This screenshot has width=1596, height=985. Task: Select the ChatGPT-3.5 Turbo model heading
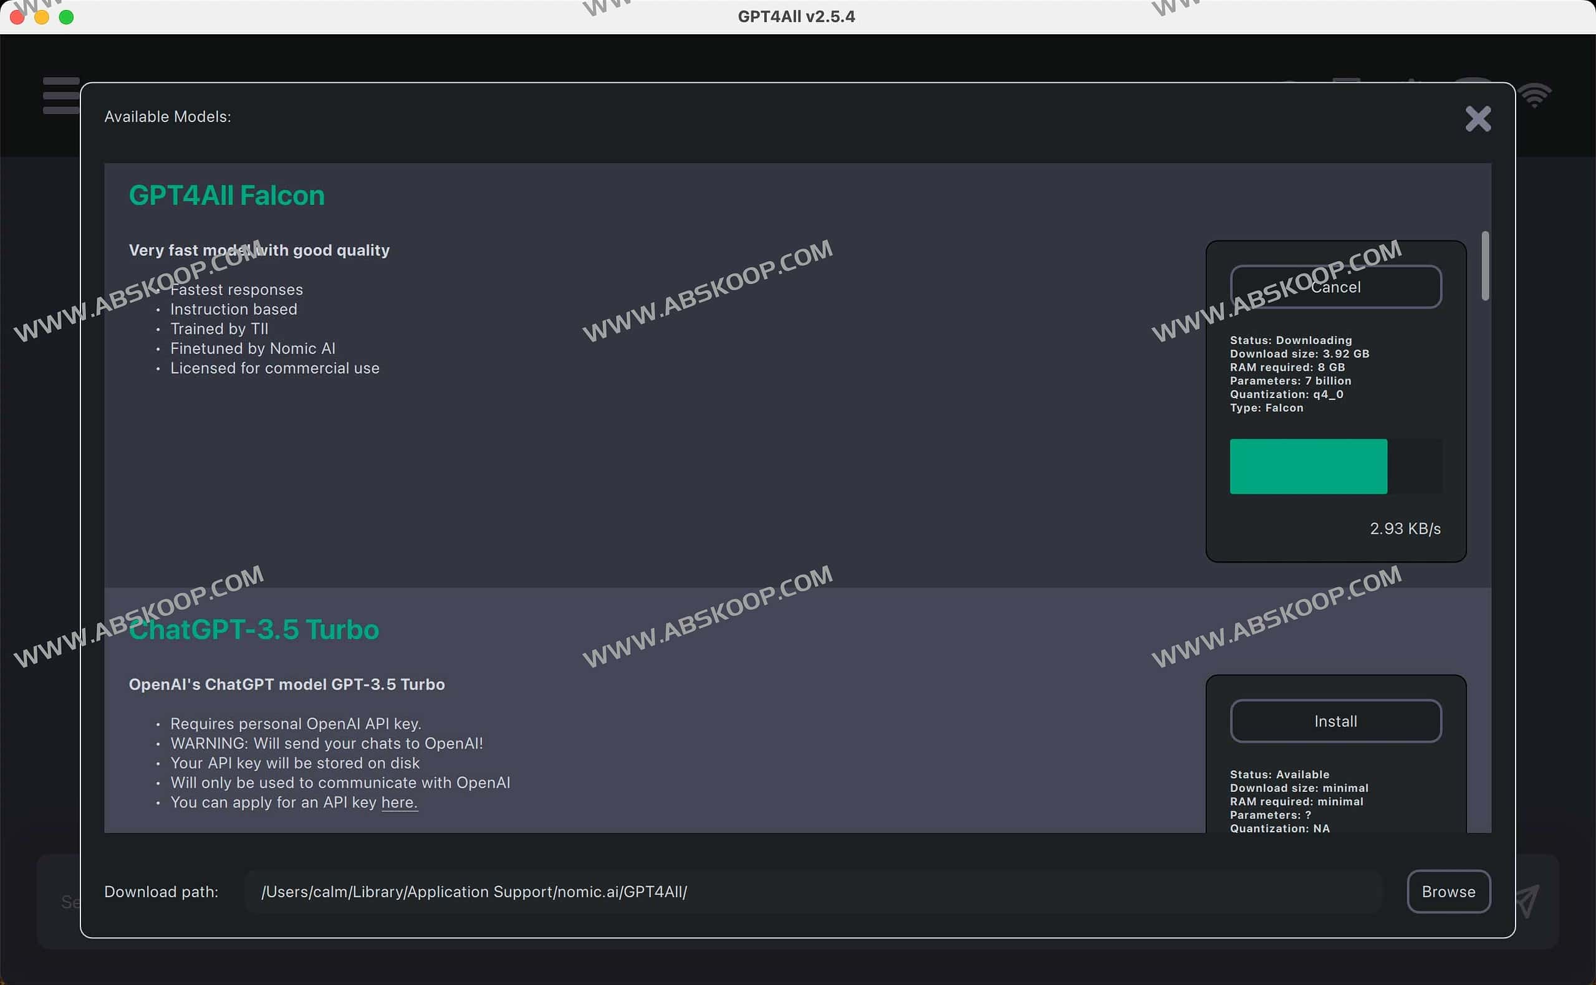254,629
